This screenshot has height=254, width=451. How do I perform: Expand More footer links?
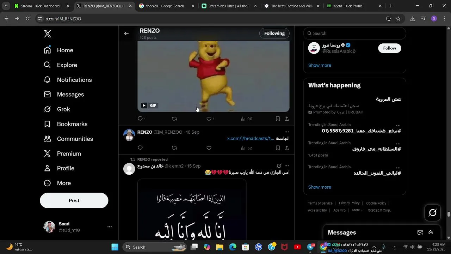click(x=358, y=210)
